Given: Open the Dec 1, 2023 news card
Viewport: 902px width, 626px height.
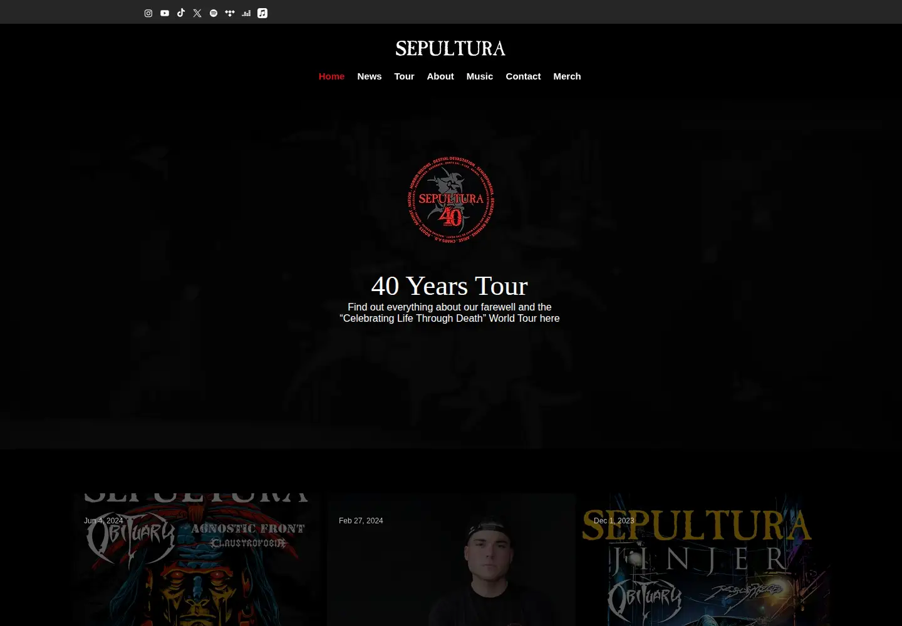Looking at the screenshot, I should (x=706, y=560).
